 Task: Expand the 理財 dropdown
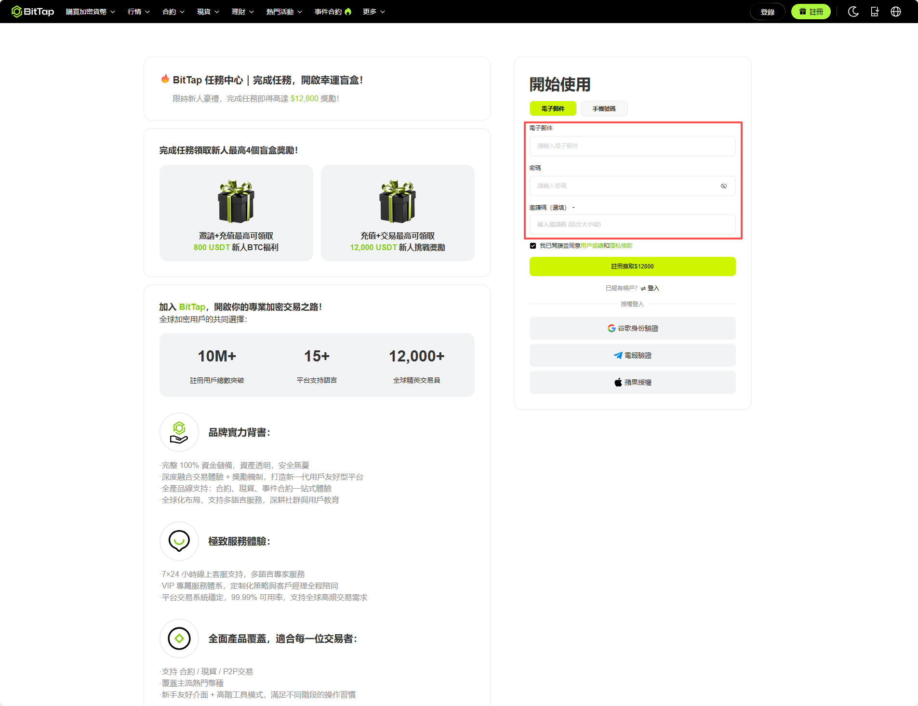pyautogui.click(x=243, y=12)
